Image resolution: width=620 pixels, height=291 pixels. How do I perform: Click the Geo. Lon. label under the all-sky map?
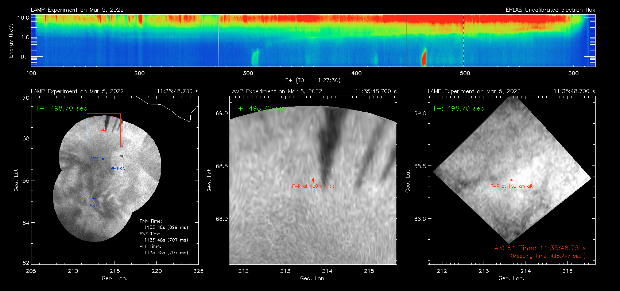click(115, 278)
